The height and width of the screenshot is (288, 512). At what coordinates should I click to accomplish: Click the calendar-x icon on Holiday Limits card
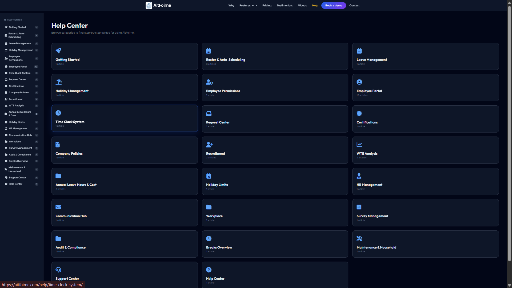tap(209, 176)
